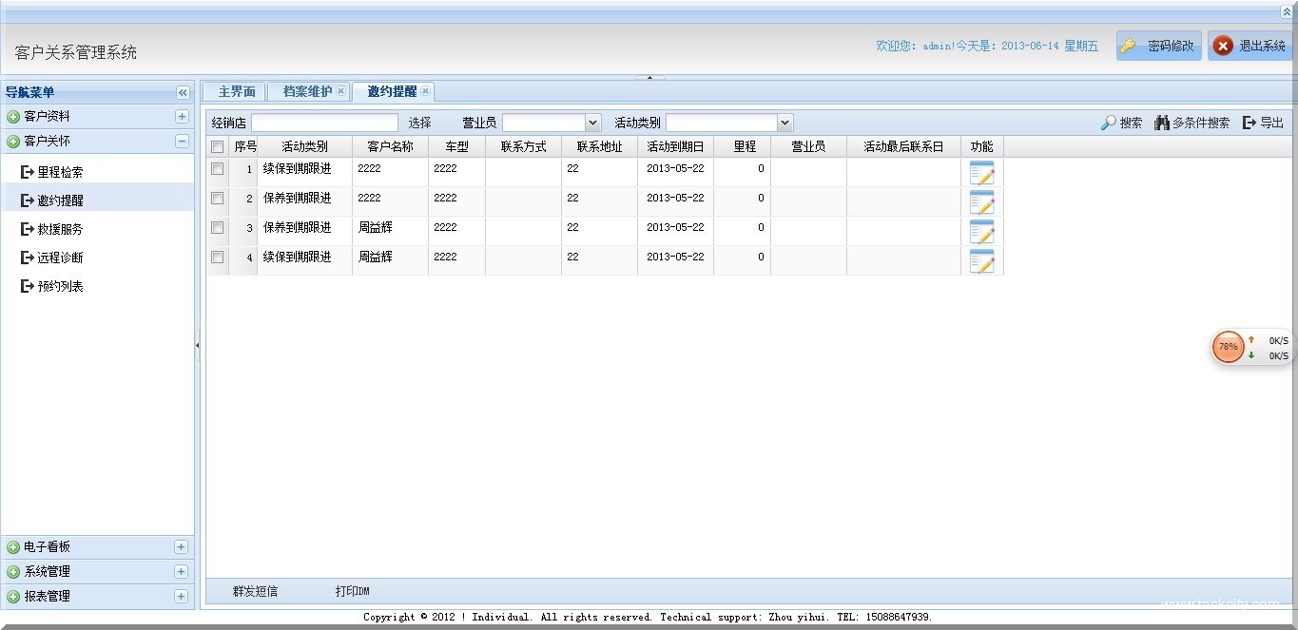This screenshot has height=630, width=1298.
Task: Click the 退出系统 logout icon
Action: pyautogui.click(x=1222, y=45)
